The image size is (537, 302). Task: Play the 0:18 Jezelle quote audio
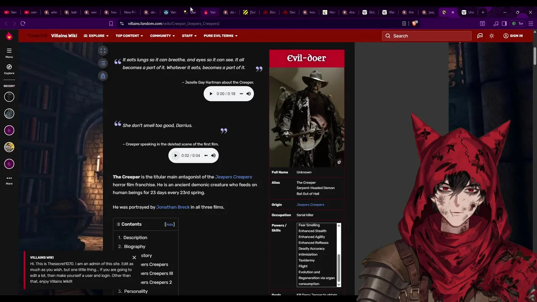click(x=211, y=94)
